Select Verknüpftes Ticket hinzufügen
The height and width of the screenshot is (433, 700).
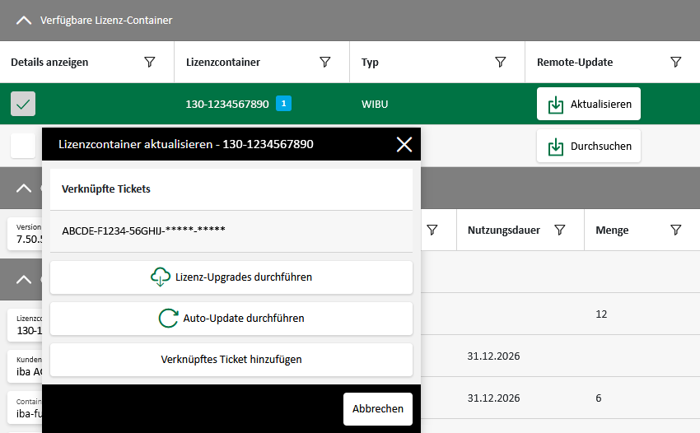[x=231, y=360]
